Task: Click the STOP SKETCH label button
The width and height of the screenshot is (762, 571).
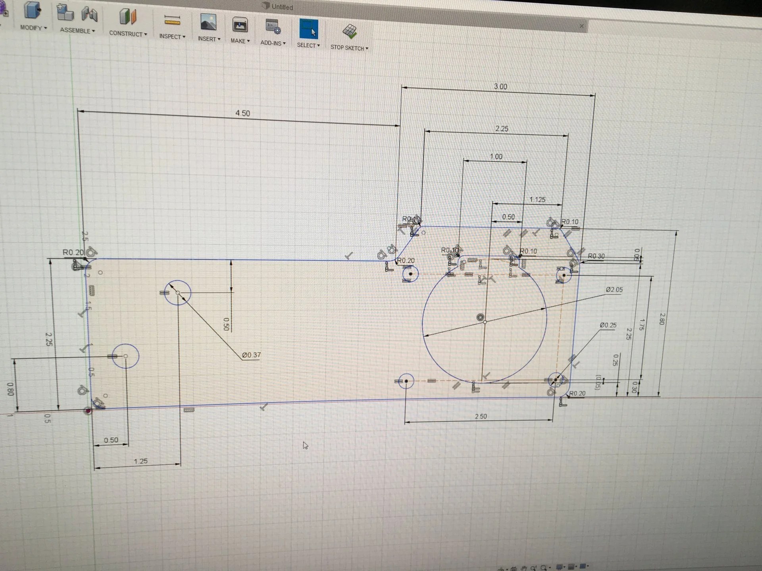Action: point(349,48)
